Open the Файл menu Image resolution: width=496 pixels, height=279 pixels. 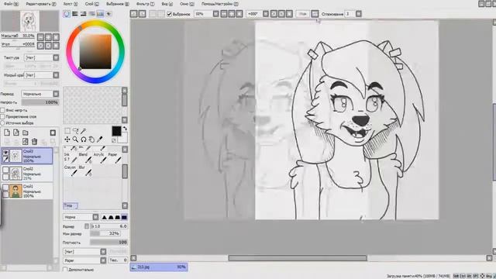click(x=12, y=4)
